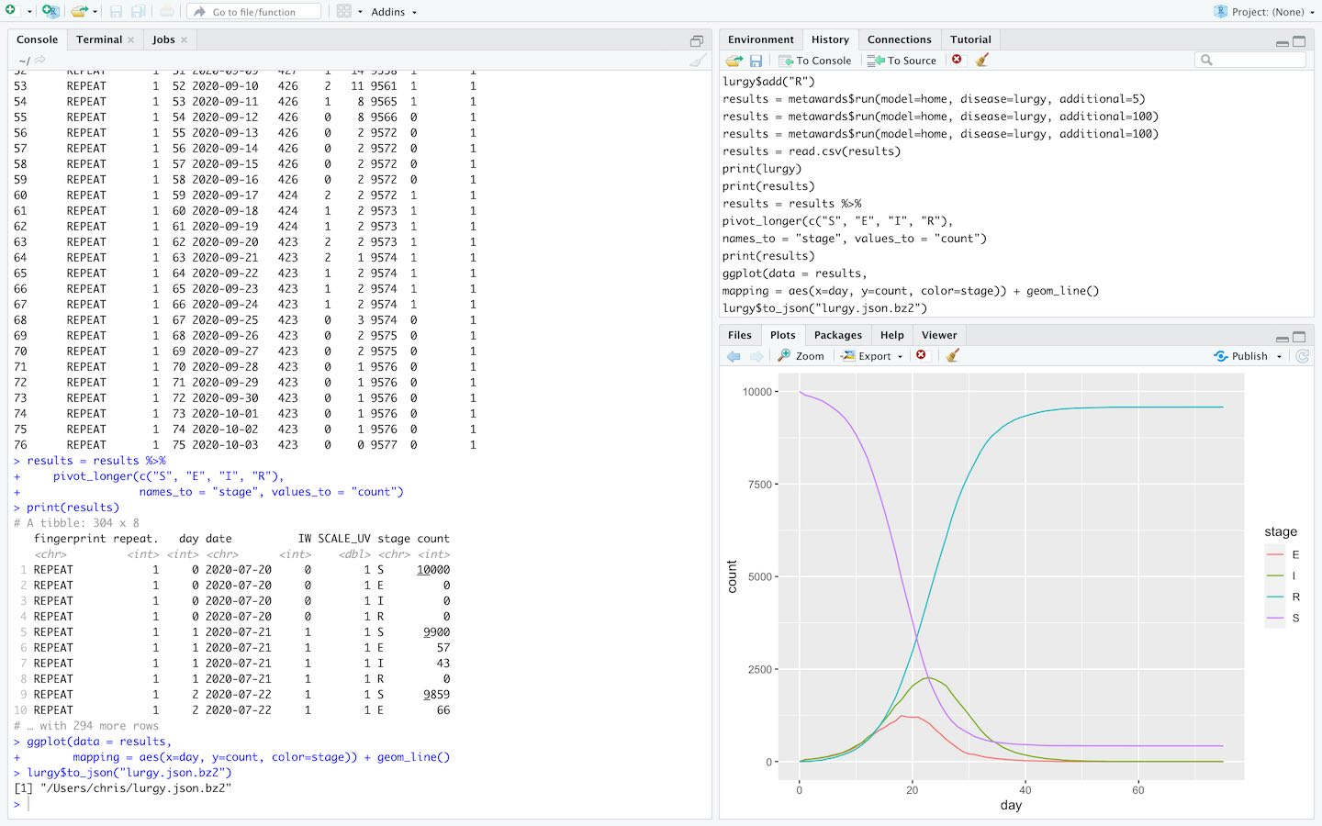1322x826 pixels.
Task: Close the Terminal tab
Action: click(131, 39)
